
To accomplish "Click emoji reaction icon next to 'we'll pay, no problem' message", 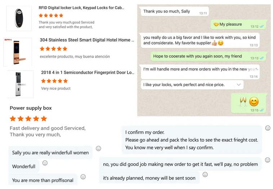I will pyautogui.click(x=268, y=160).
